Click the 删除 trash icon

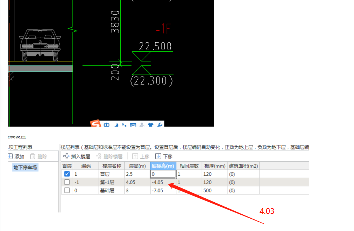(32, 156)
